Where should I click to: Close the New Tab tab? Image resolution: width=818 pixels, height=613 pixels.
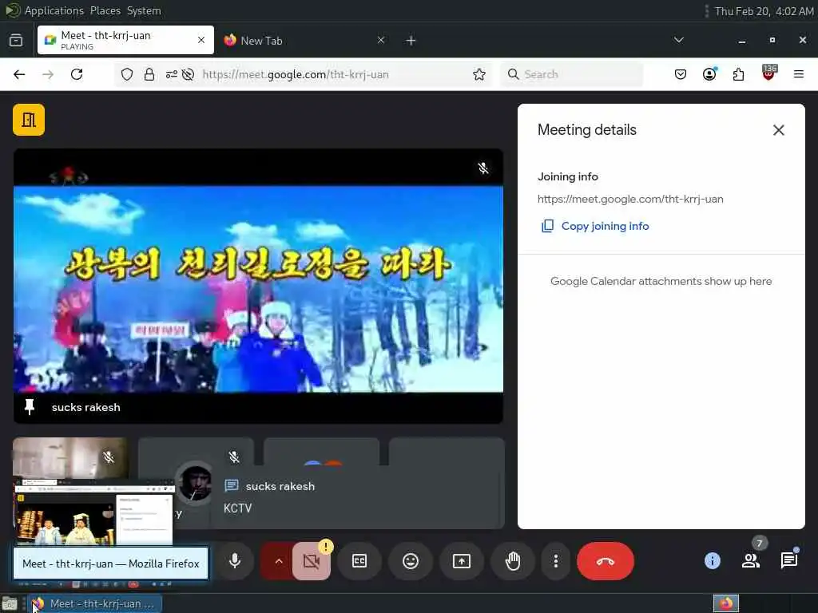[x=381, y=40]
